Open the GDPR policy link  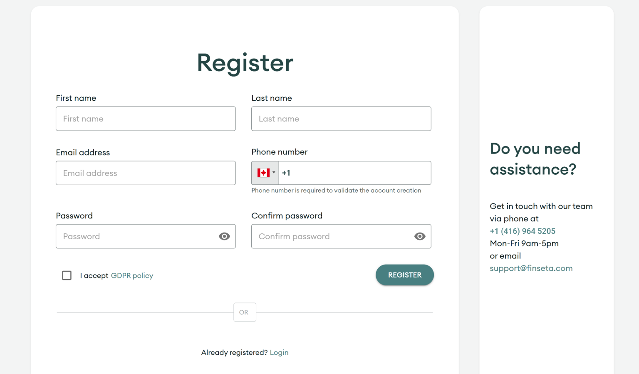point(132,275)
